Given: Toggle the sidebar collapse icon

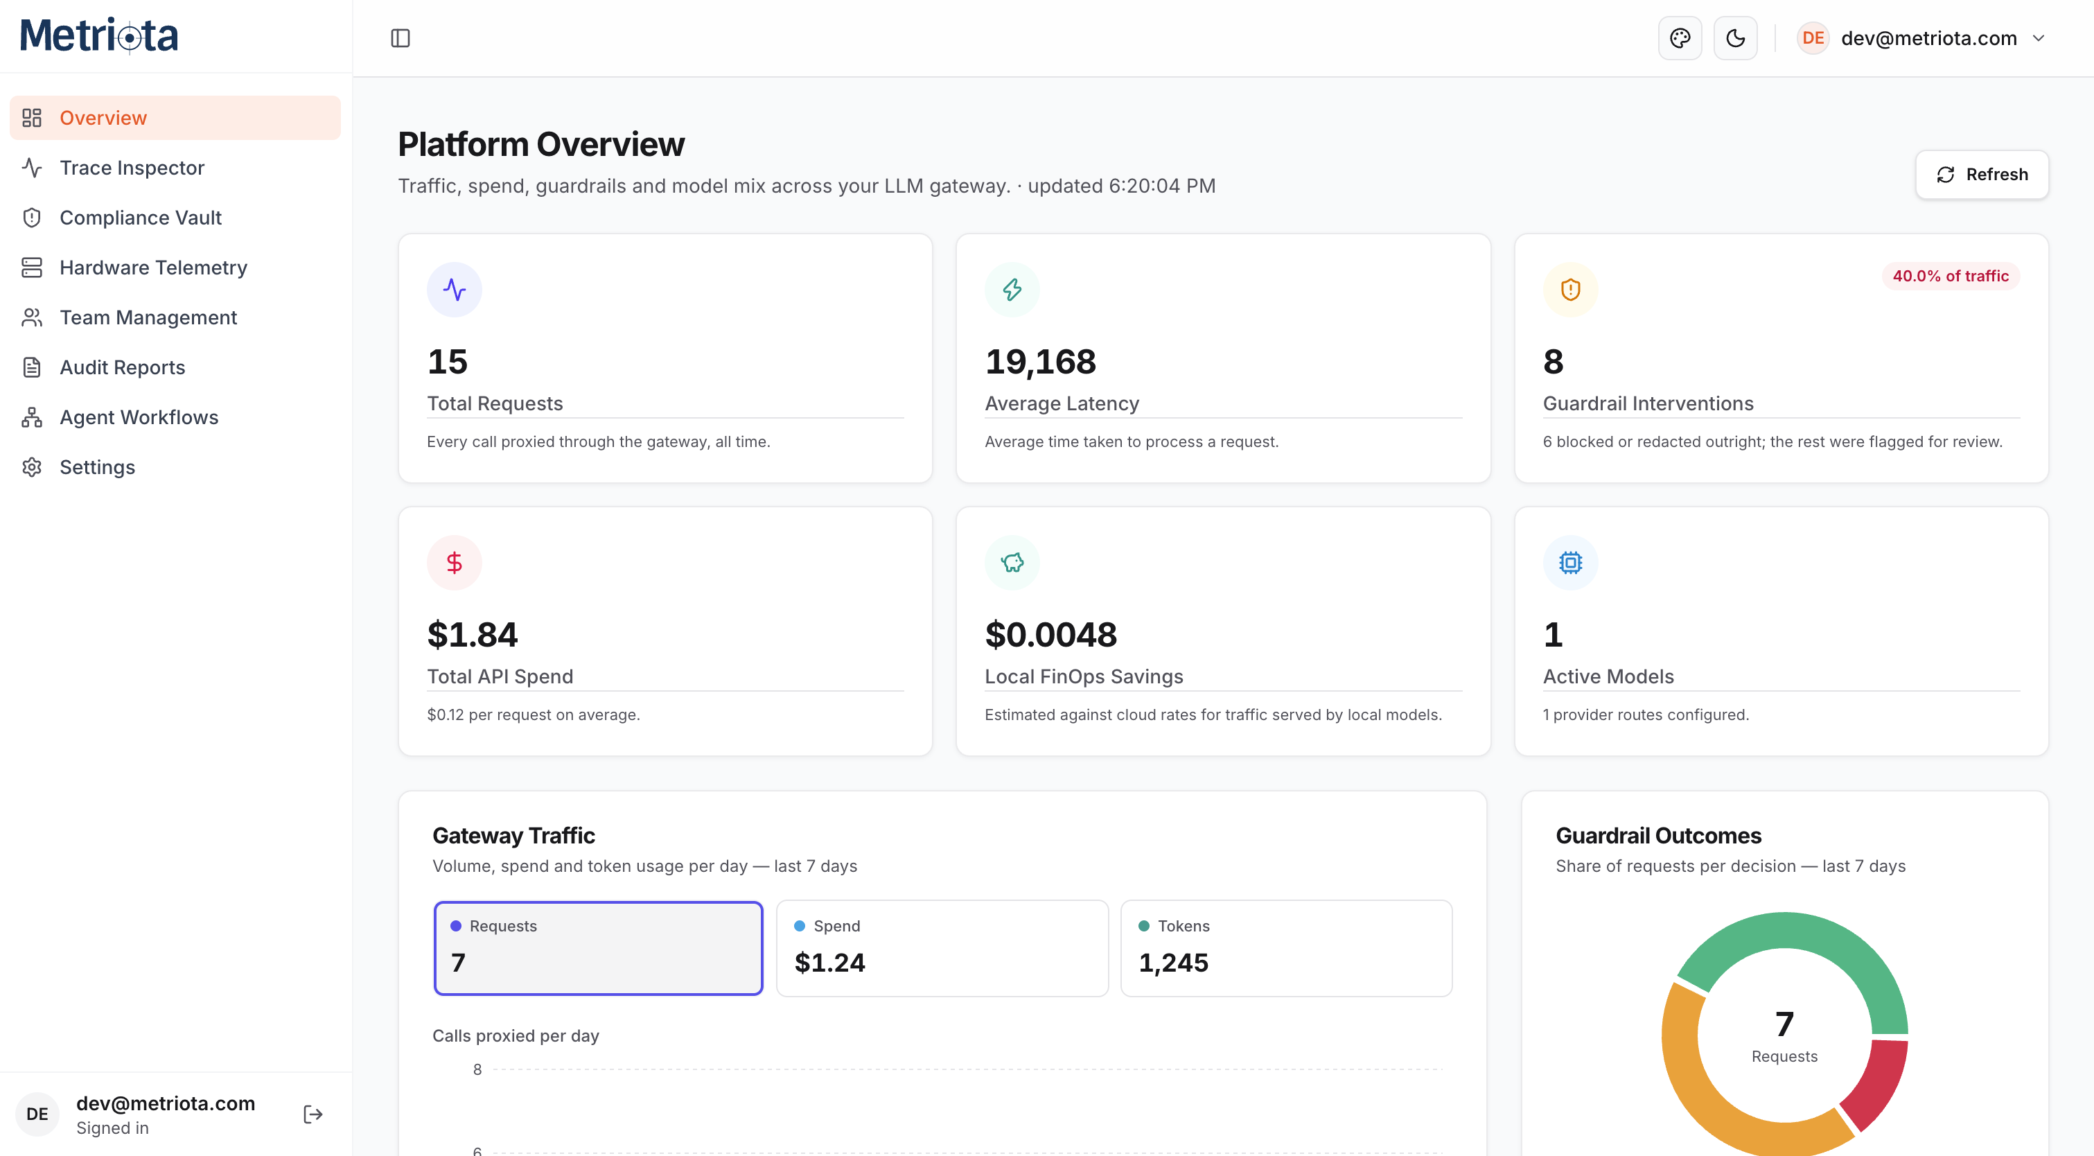Looking at the screenshot, I should (400, 38).
